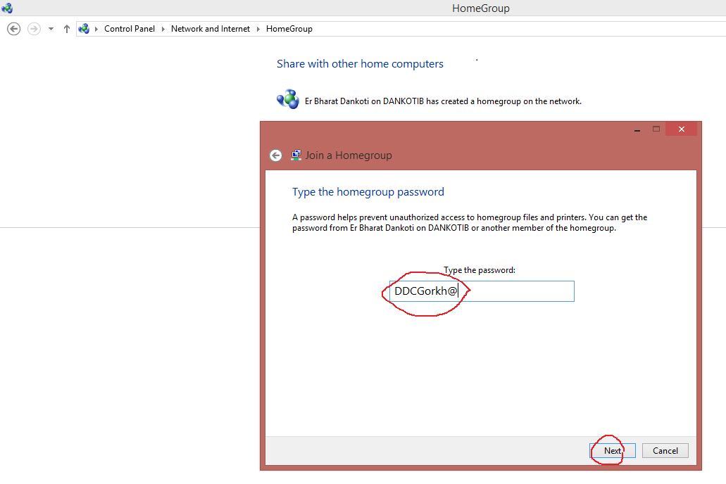Viewport: 726px width, 484px height.
Task: Click the homegroup spheres icon beside Er Bharat Dankoti
Action: click(x=287, y=99)
